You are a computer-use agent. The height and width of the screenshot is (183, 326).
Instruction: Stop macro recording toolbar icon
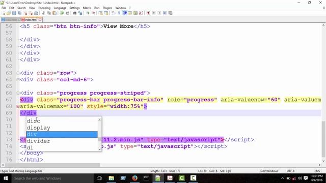click(154, 13)
